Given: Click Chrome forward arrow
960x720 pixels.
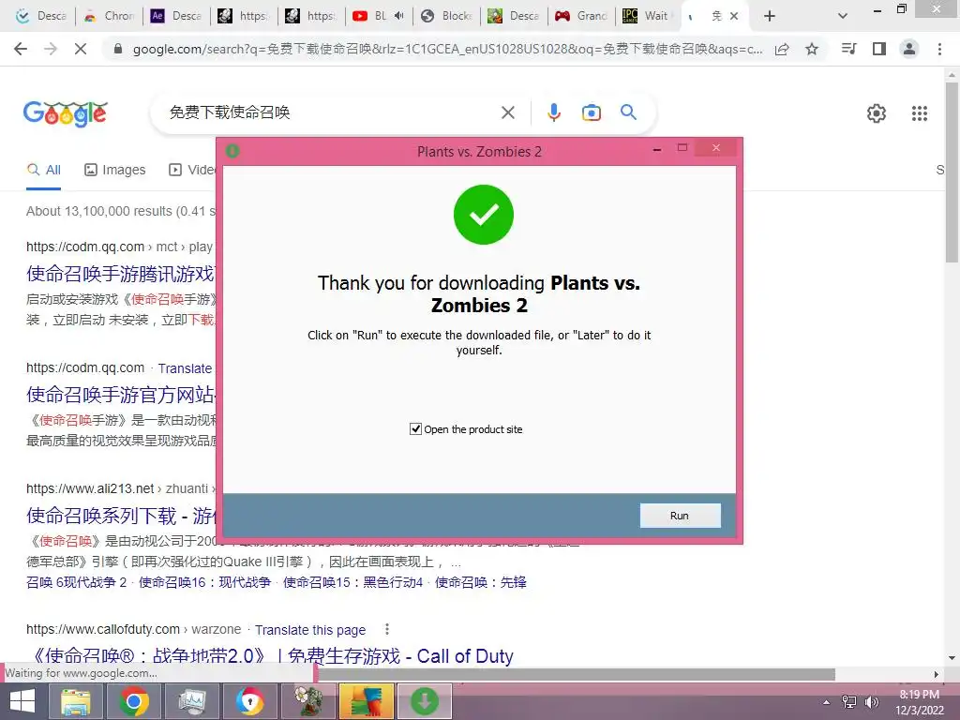Looking at the screenshot, I should (51, 49).
